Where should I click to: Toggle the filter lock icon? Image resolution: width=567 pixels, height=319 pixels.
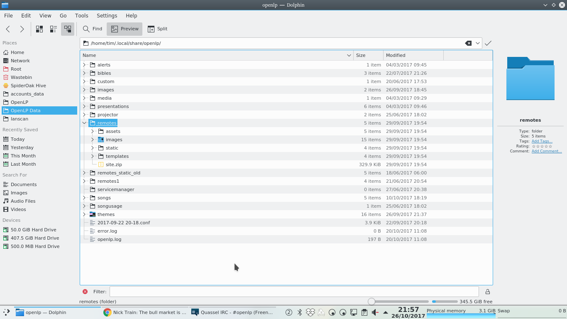488,292
